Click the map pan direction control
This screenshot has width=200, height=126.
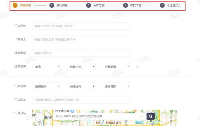click(x=39, y=117)
